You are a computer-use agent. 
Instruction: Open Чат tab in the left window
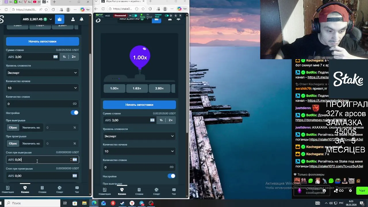pyautogui.click(x=77, y=189)
